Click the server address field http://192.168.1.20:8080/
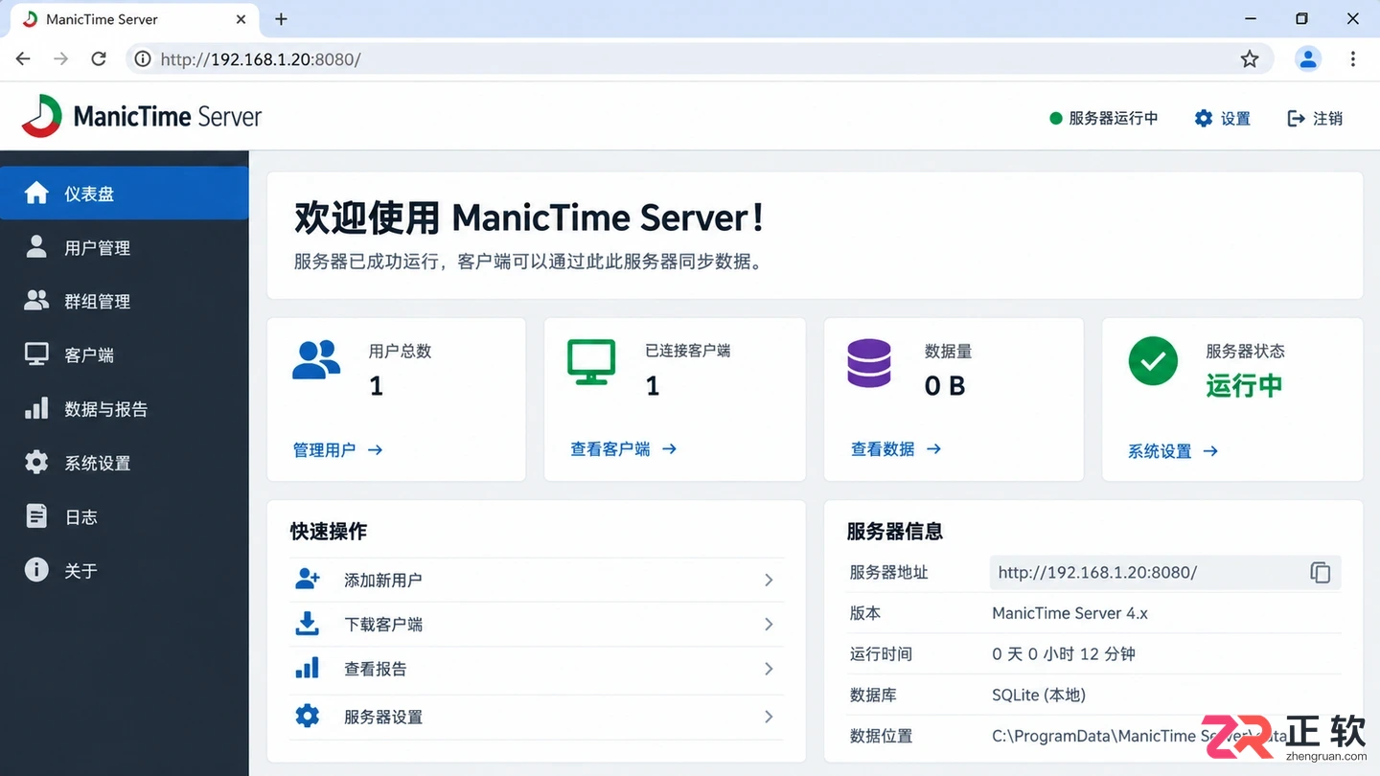The height and width of the screenshot is (776, 1380). (x=1165, y=572)
